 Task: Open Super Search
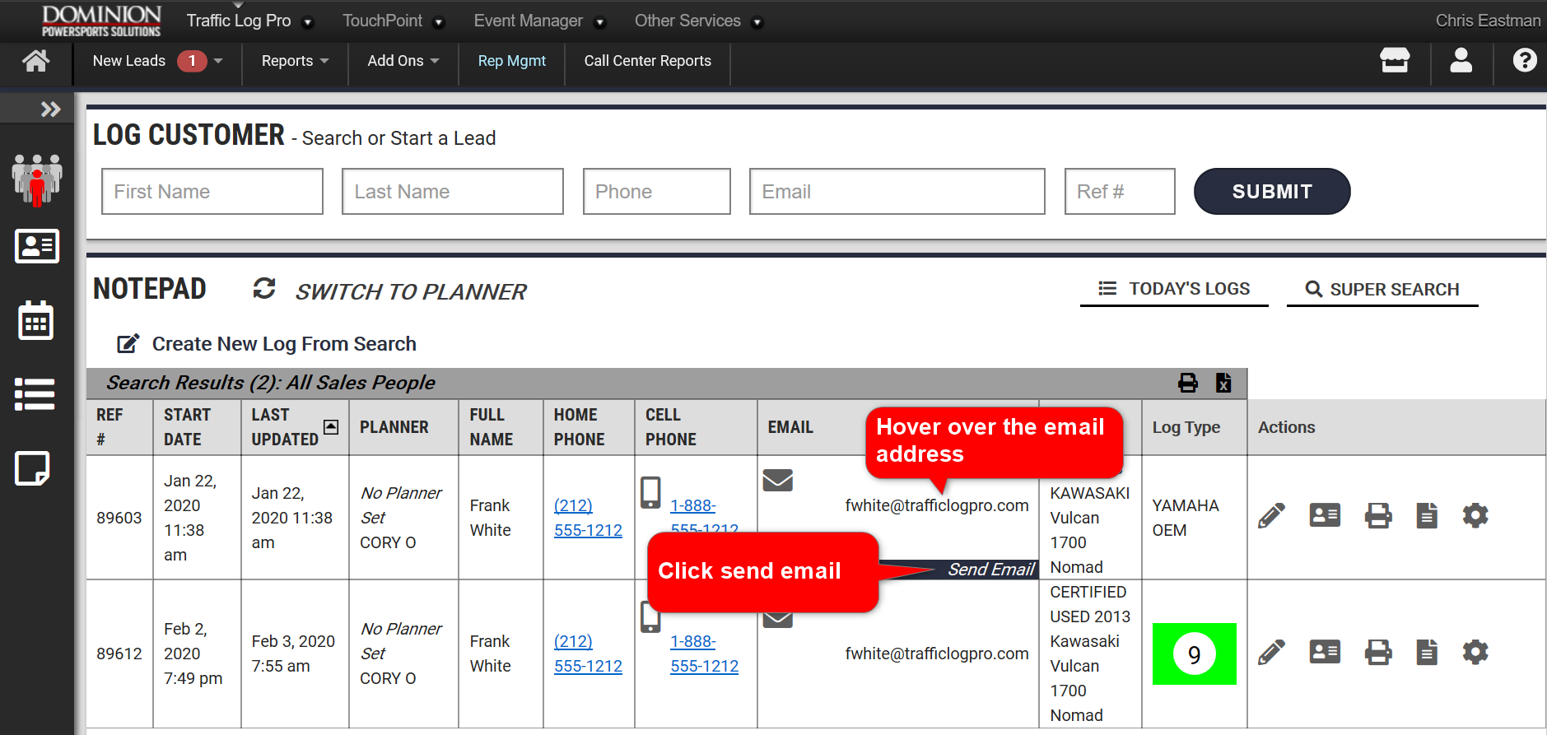(x=1382, y=290)
